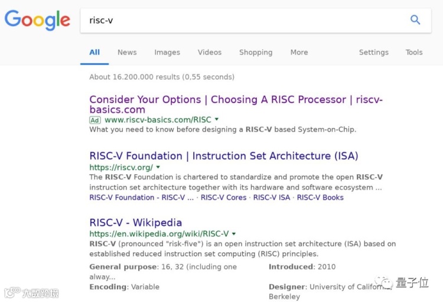The height and width of the screenshot is (302, 443).
Task: Open the RISC-V Foundation - RISC-V sitelink
Action: pyautogui.click(x=142, y=197)
